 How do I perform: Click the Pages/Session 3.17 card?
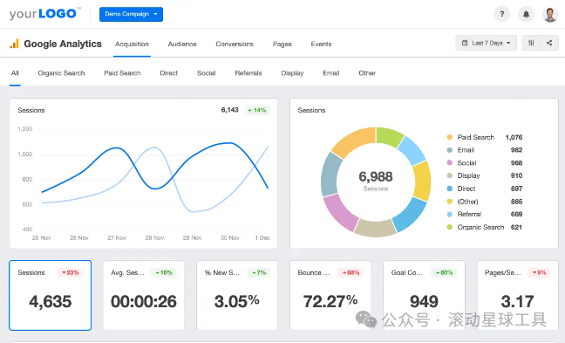[518, 295]
